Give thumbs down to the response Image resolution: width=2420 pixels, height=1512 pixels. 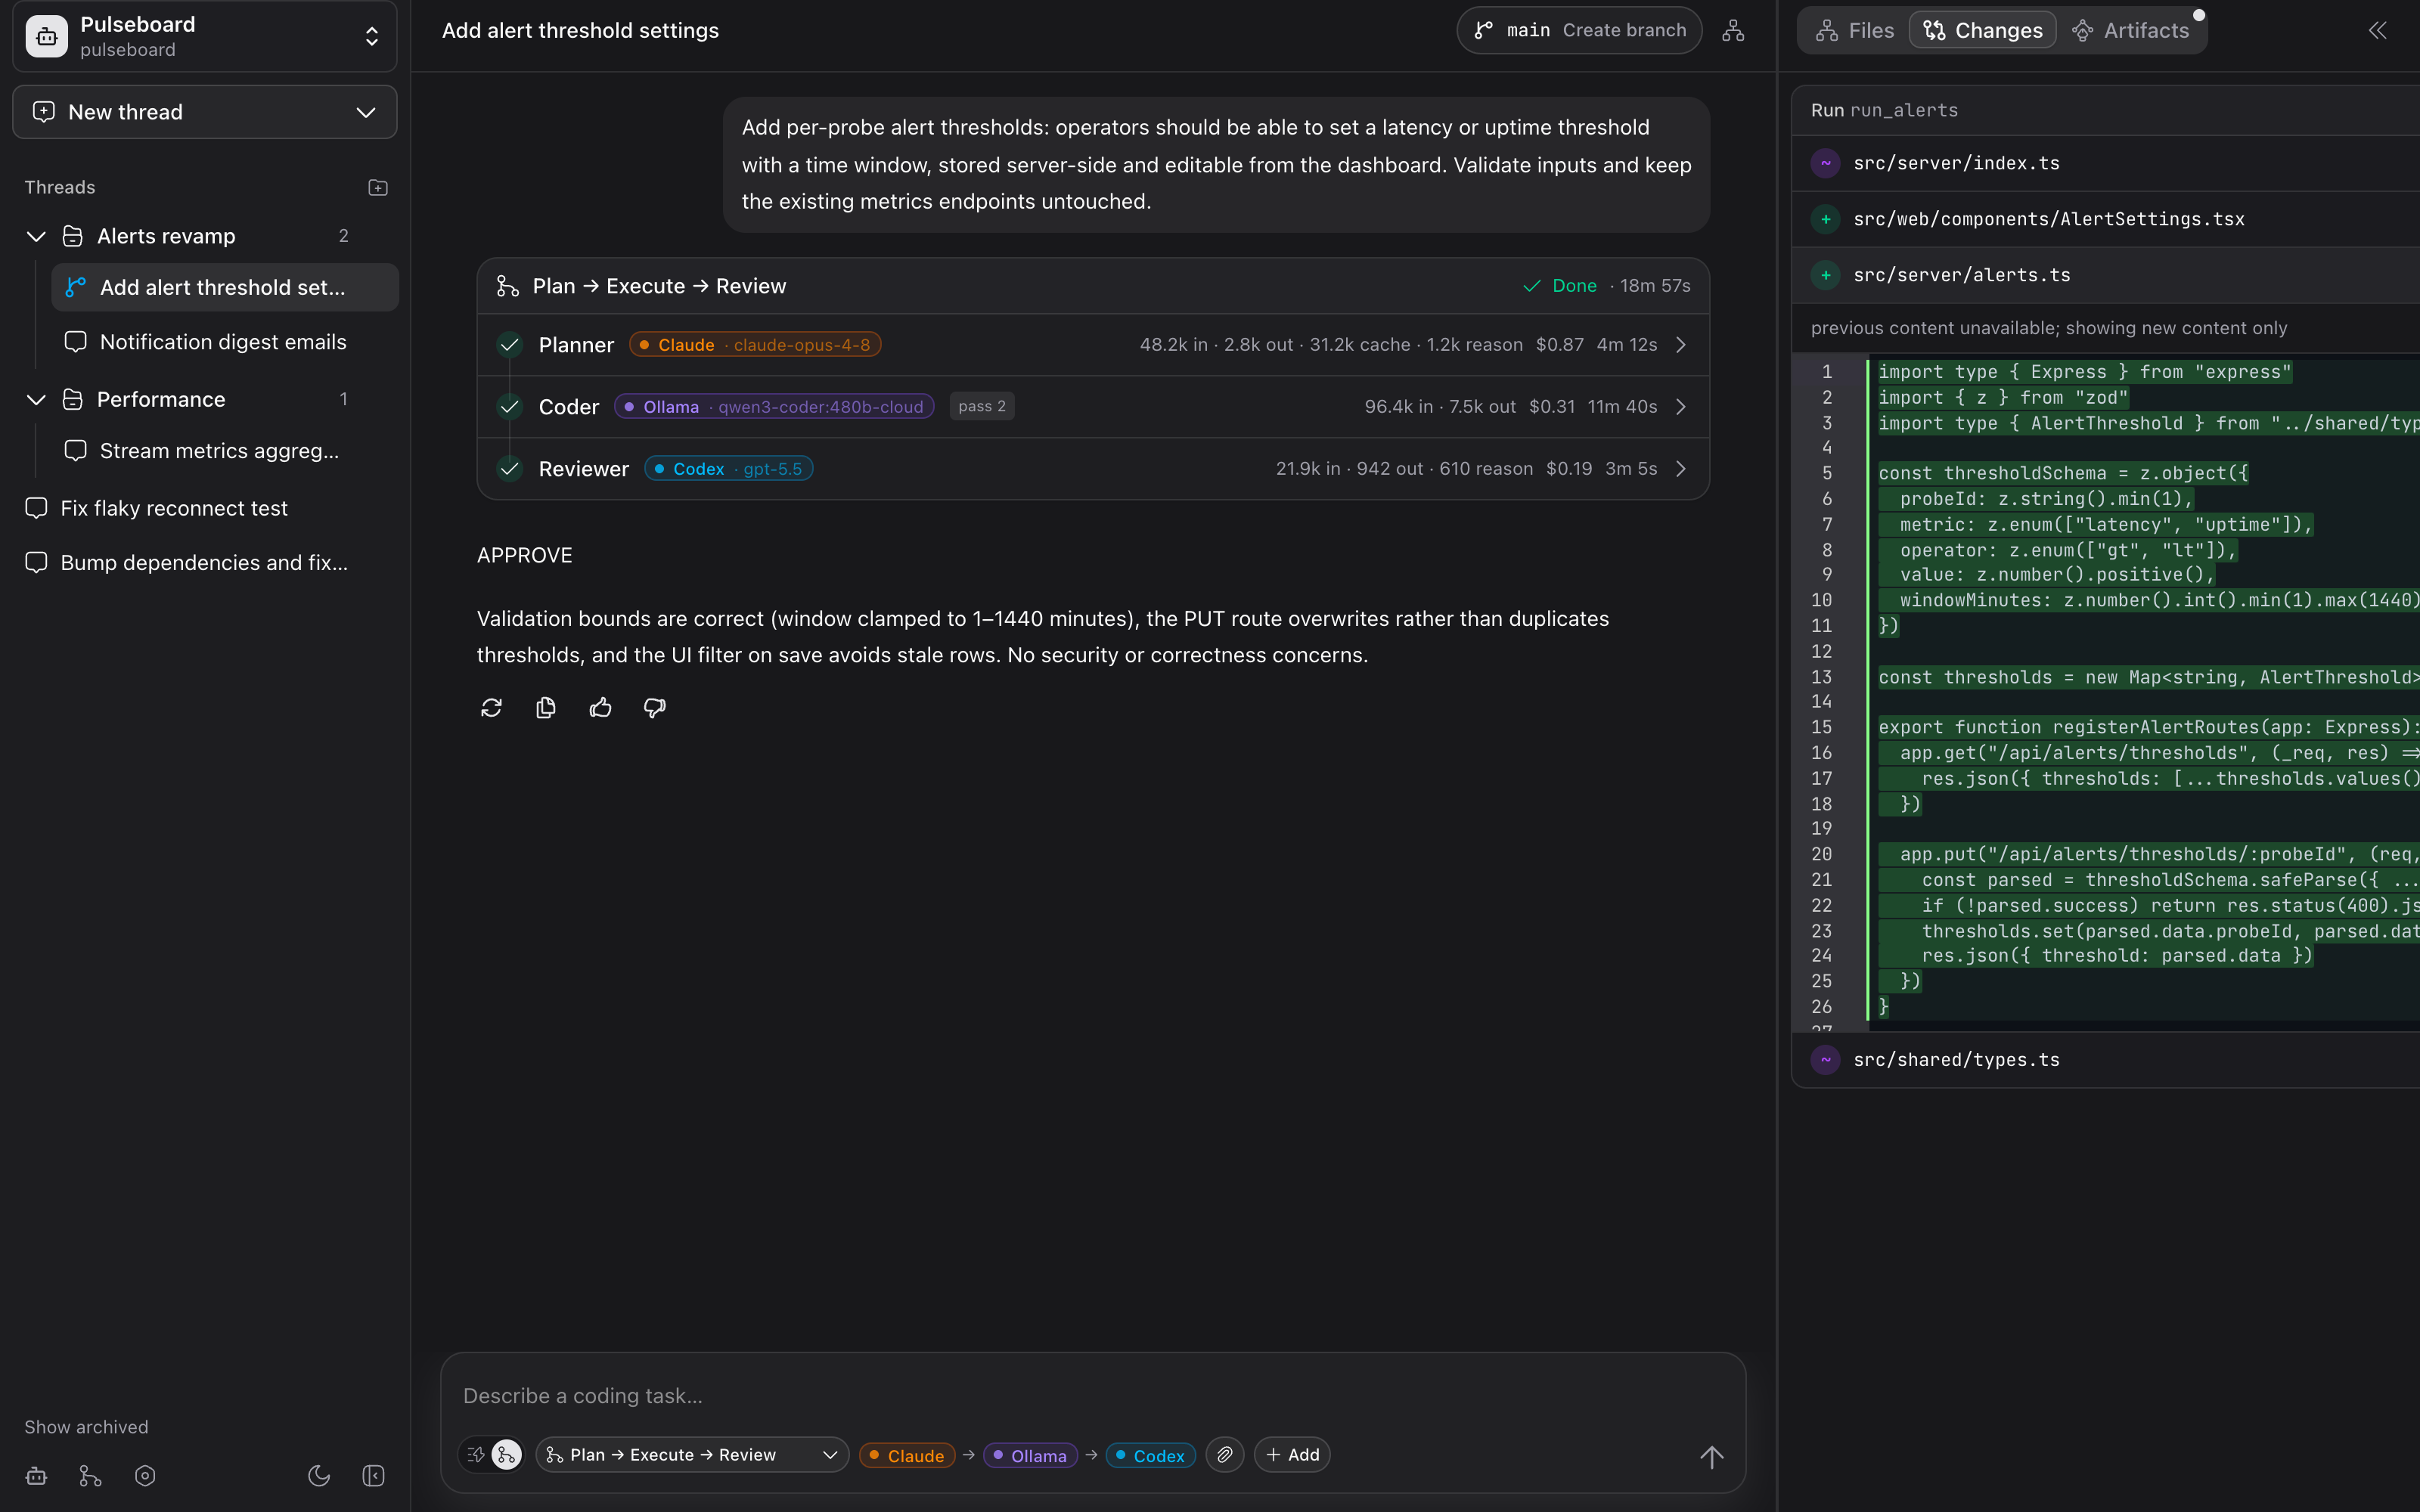pos(654,708)
